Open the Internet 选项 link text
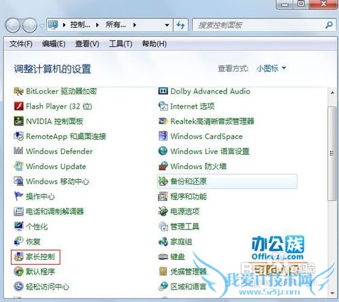 coord(193,106)
